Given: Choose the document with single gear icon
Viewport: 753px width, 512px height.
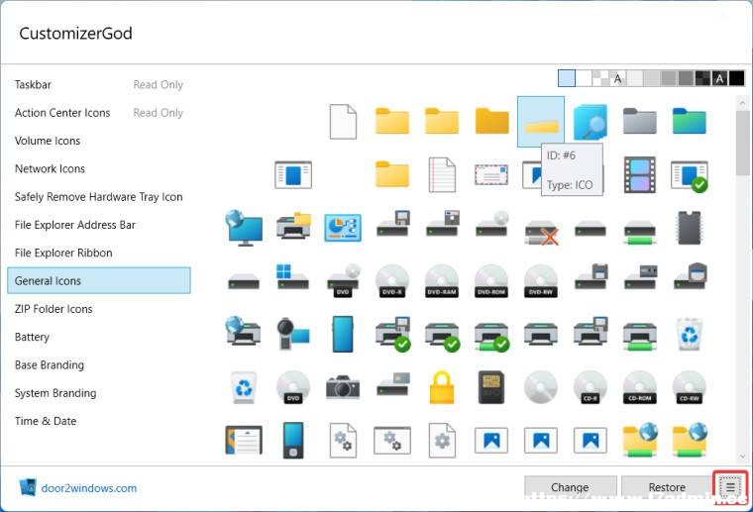Looking at the screenshot, I should click(x=442, y=440).
